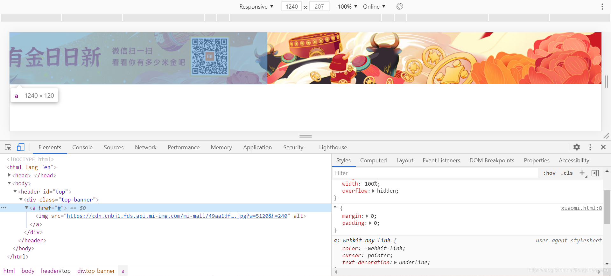Close the DevTools panel
The width and height of the screenshot is (611, 276).
[x=603, y=147]
